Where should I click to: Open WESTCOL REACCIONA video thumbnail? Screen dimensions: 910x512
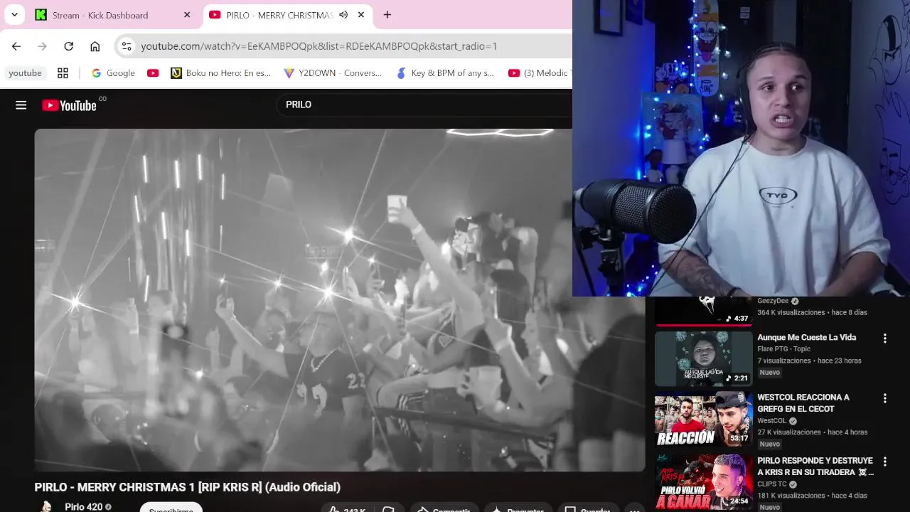click(x=703, y=420)
